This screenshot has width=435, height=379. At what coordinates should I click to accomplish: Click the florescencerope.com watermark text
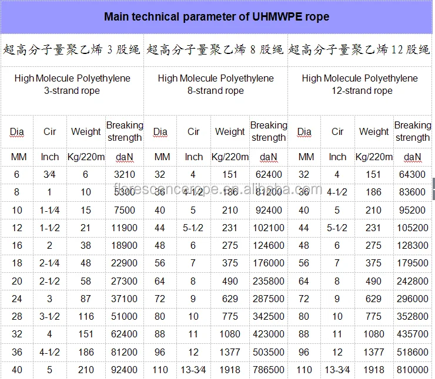pos(216,189)
